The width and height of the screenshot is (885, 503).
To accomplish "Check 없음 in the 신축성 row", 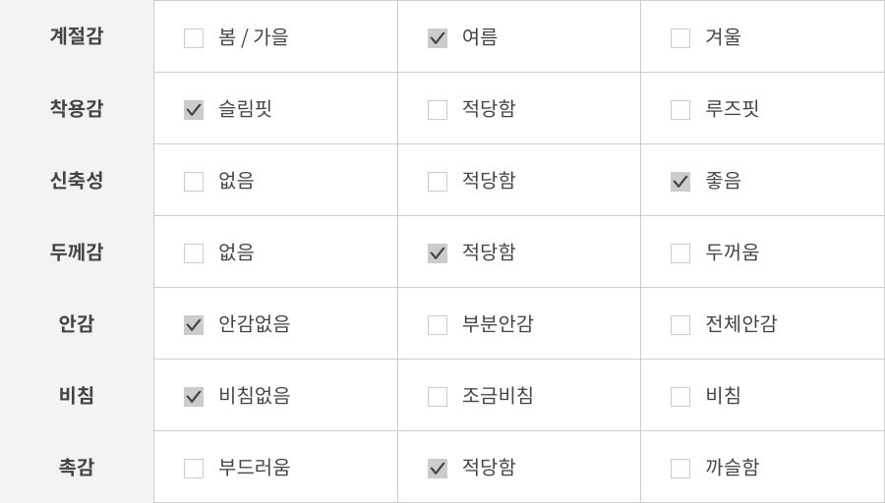I will point(194,182).
